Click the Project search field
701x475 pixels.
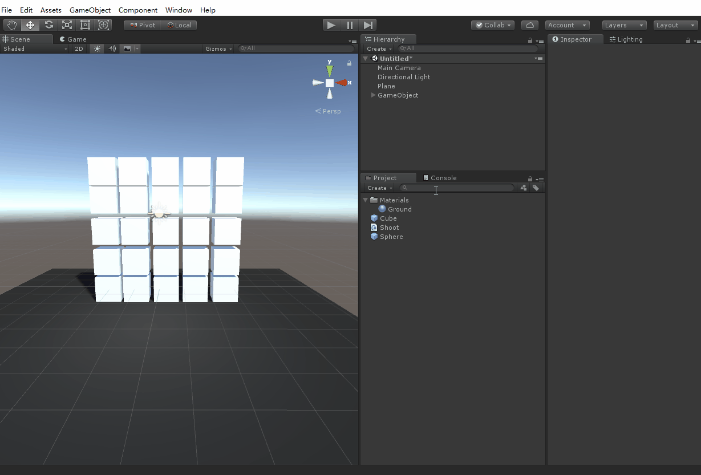point(457,188)
